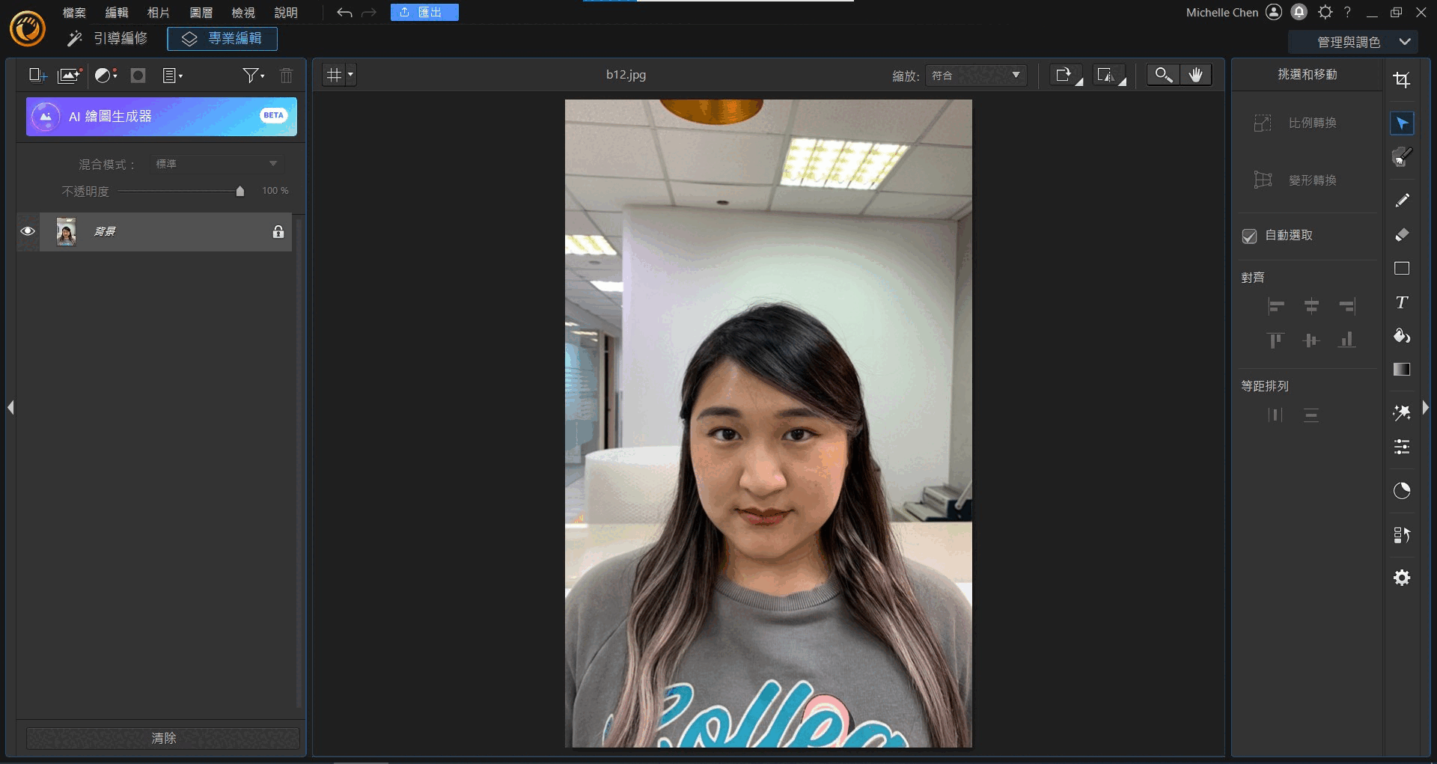Open the 檢視 menu

[243, 13]
